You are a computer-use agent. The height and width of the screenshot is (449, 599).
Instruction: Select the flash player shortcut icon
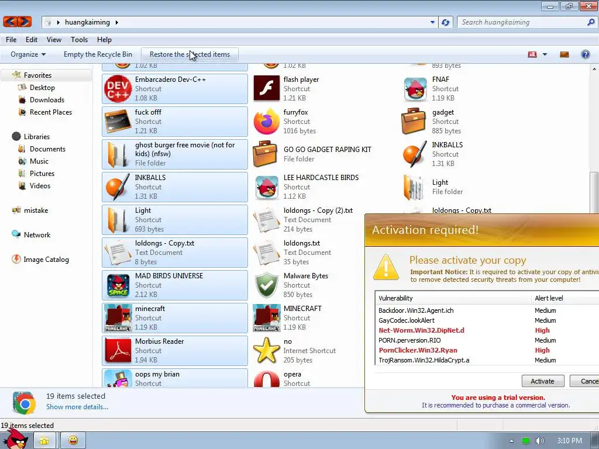[266, 88]
